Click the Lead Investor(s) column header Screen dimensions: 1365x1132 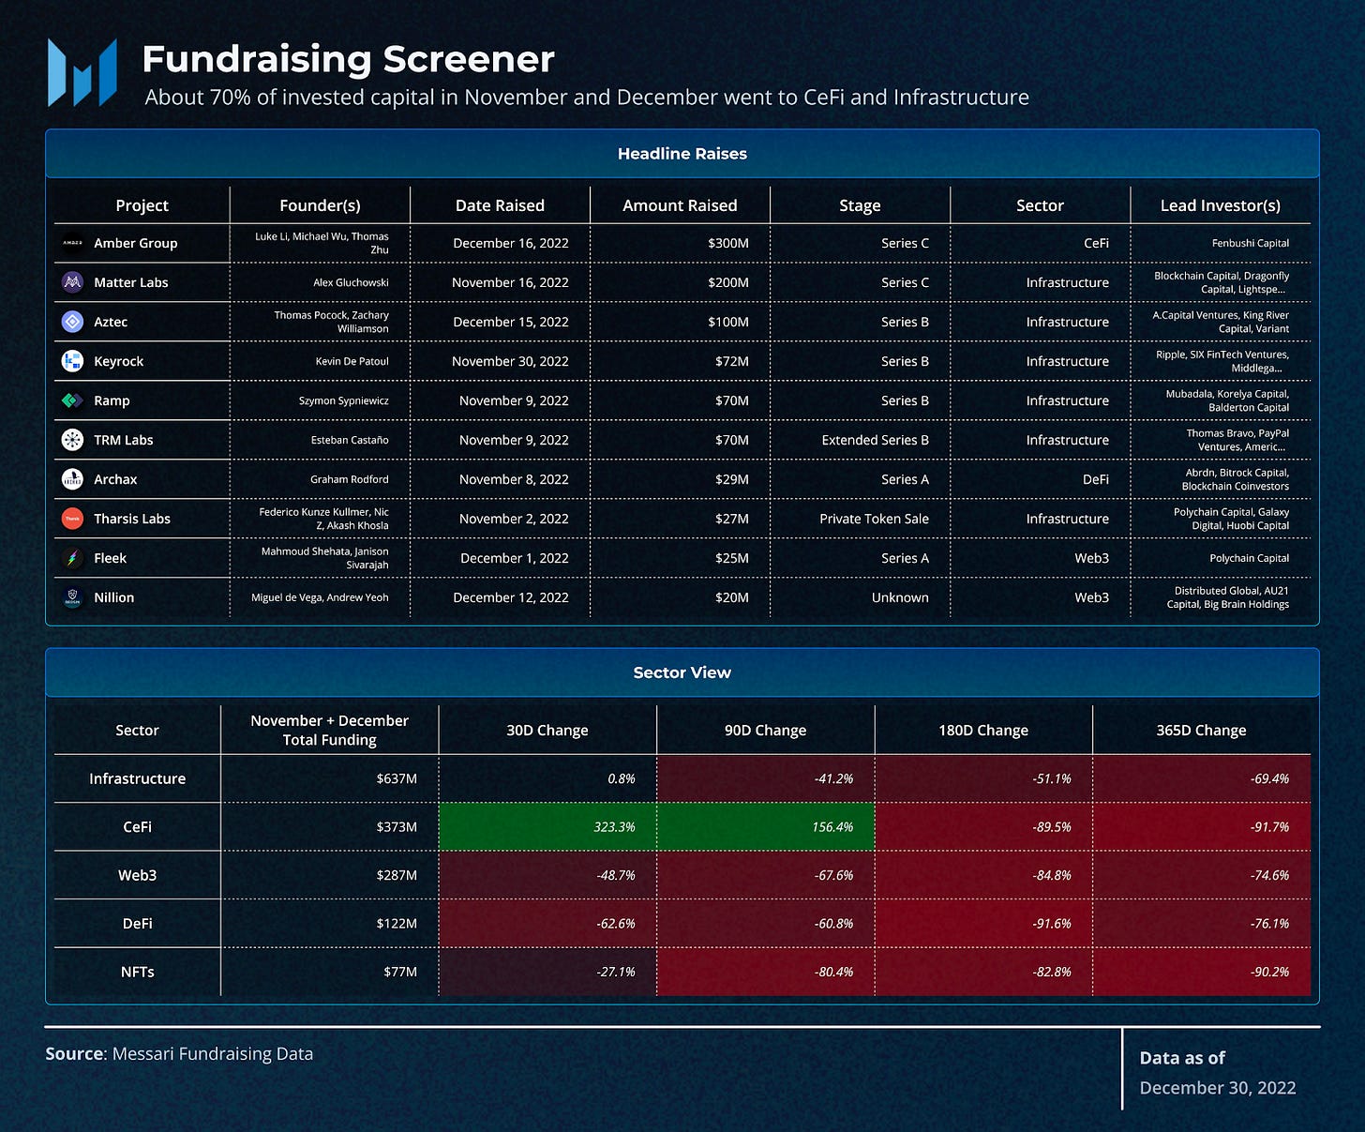(1221, 205)
